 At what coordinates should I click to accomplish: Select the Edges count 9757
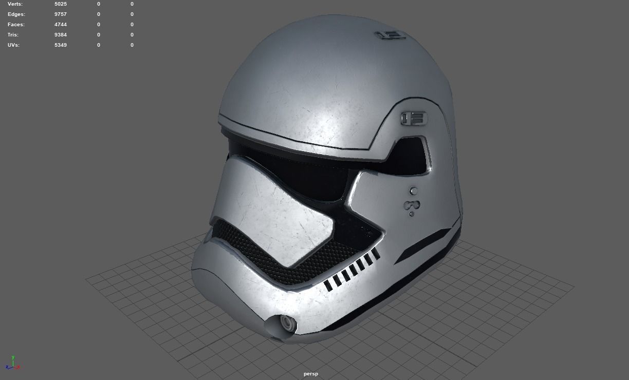61,14
